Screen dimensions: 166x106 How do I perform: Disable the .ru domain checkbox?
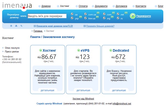[118, 18]
